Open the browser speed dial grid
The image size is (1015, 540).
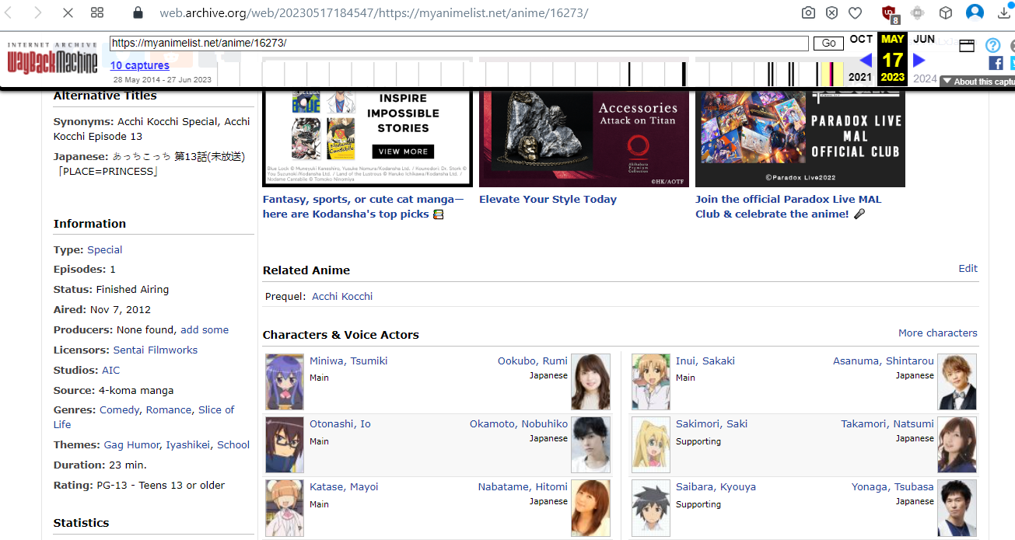point(97,13)
